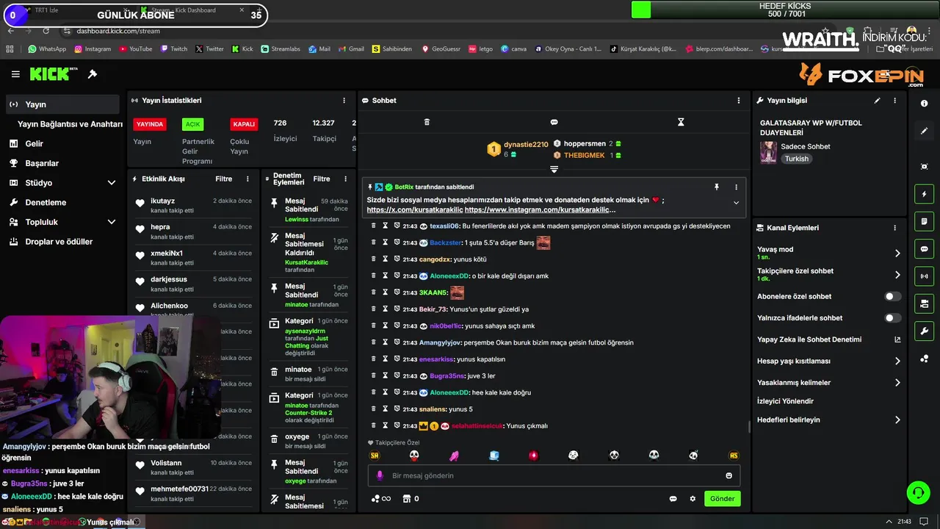The width and height of the screenshot is (940, 529).
Task: Click the wrench icon in the right sidebar
Action: point(924,331)
